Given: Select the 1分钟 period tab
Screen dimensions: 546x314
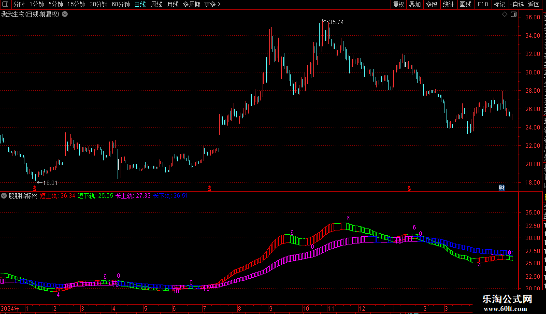Looking at the screenshot, I should pyautogui.click(x=37, y=4).
